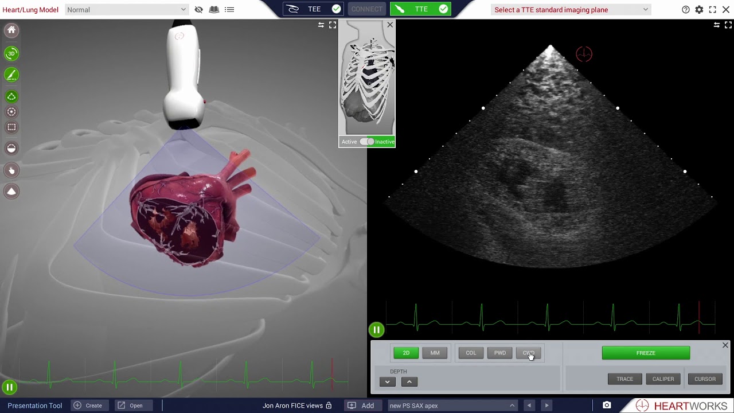This screenshot has height=413, width=734.
Task: Click the lock icon beside FICE views
Action: click(x=329, y=406)
